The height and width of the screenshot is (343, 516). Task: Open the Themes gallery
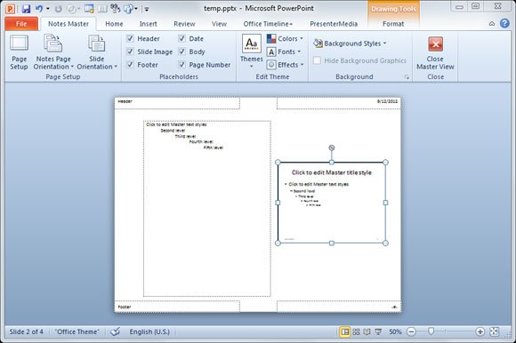coord(252,52)
